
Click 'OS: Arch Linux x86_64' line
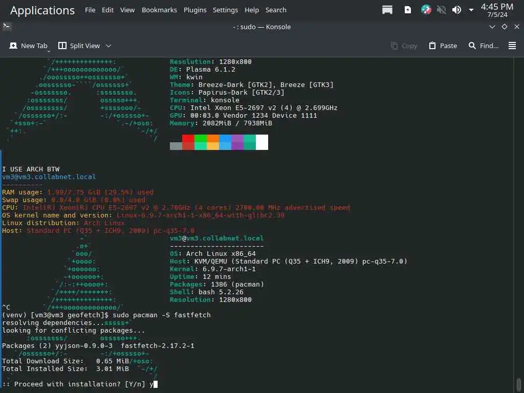click(x=212, y=254)
